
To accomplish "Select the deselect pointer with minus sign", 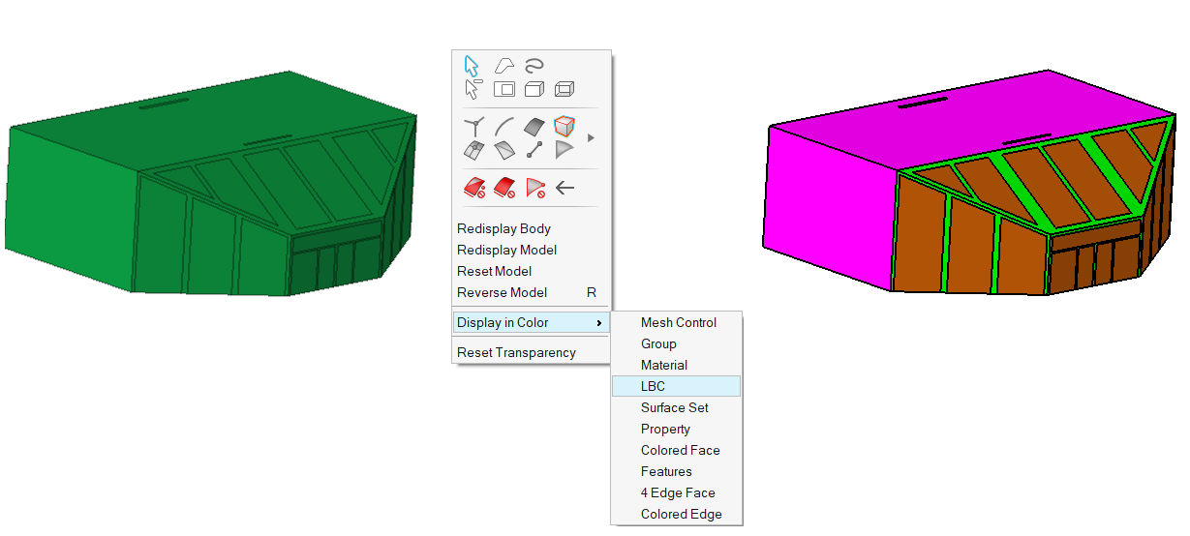I will click(473, 89).
